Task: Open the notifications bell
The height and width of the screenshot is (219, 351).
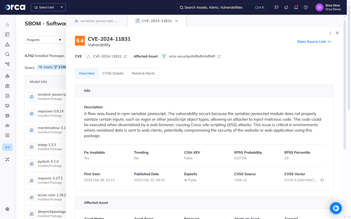Action: 296,7
